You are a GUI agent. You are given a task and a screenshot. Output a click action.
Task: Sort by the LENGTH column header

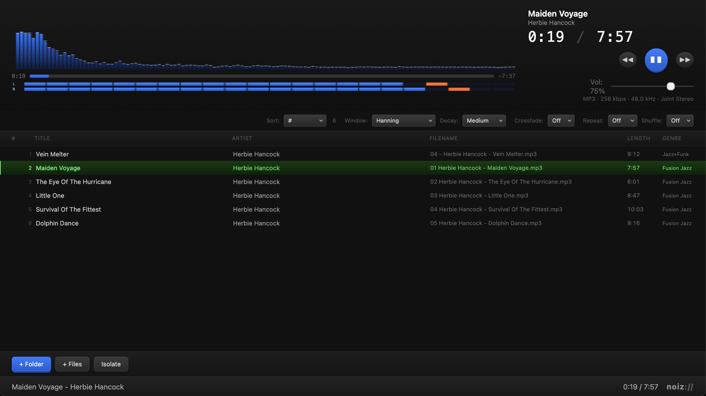pyautogui.click(x=638, y=138)
